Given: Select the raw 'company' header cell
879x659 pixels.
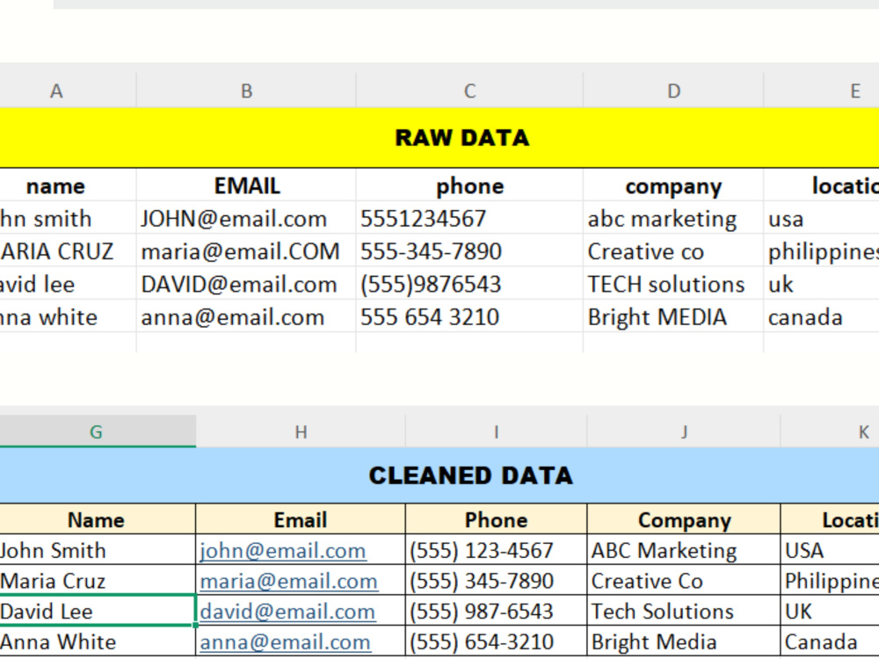Looking at the screenshot, I should [673, 185].
